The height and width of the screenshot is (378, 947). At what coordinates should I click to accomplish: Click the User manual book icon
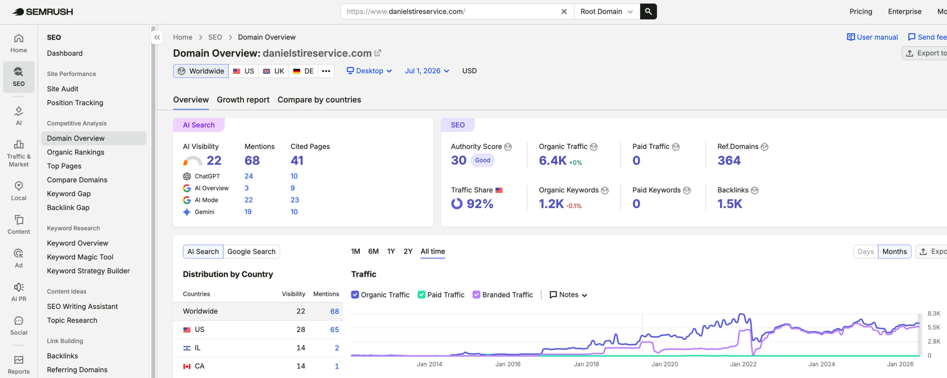(x=851, y=37)
